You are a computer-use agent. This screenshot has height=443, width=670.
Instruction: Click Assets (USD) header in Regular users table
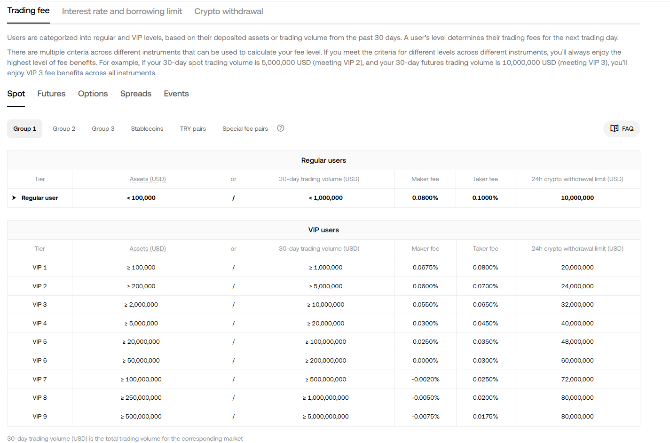(148, 179)
